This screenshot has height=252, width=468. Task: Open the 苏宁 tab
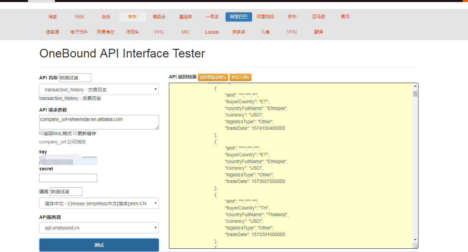[x=292, y=17]
